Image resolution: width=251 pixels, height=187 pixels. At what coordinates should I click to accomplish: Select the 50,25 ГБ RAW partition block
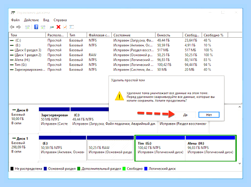point(110,148)
